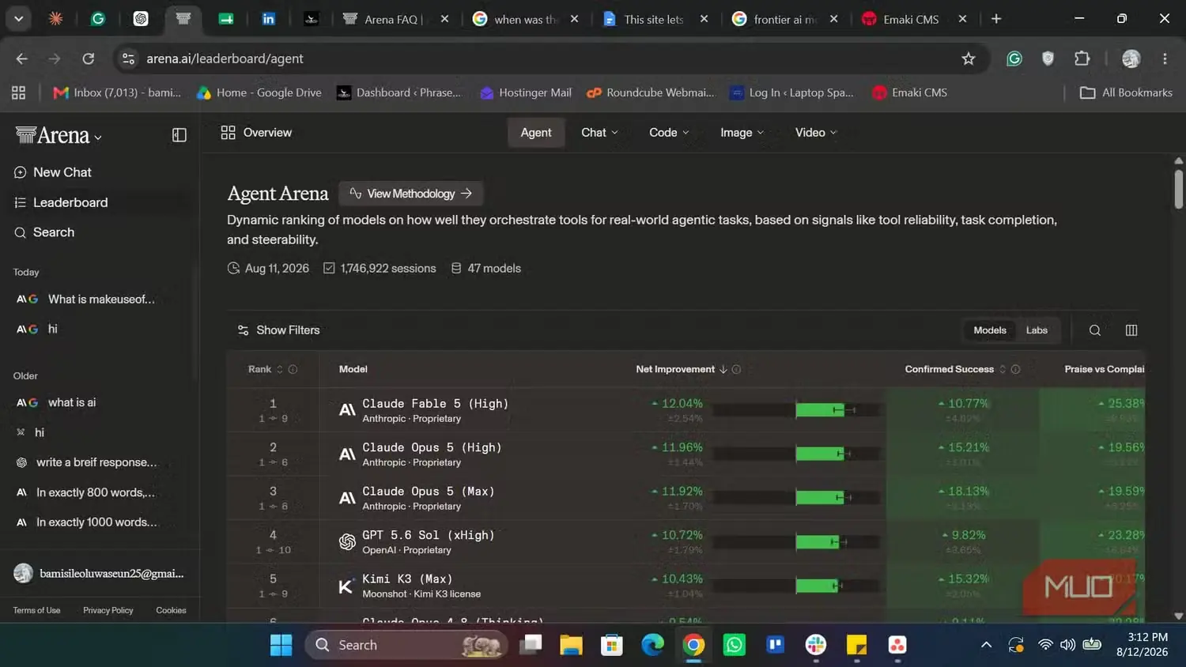Screen dimensions: 1186x667
Task: Reload the current page
Action: (x=89, y=58)
